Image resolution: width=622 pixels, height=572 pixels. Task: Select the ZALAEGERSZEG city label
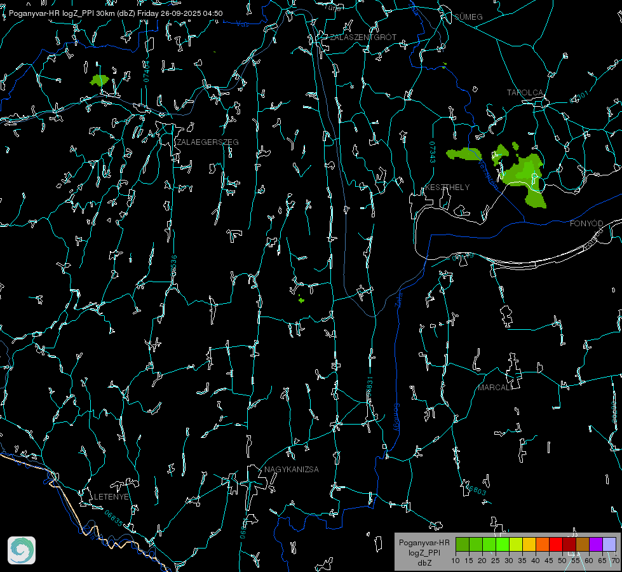pos(208,142)
